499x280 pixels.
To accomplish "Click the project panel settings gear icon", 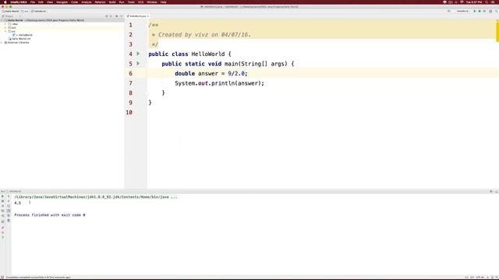I will (116, 16).
